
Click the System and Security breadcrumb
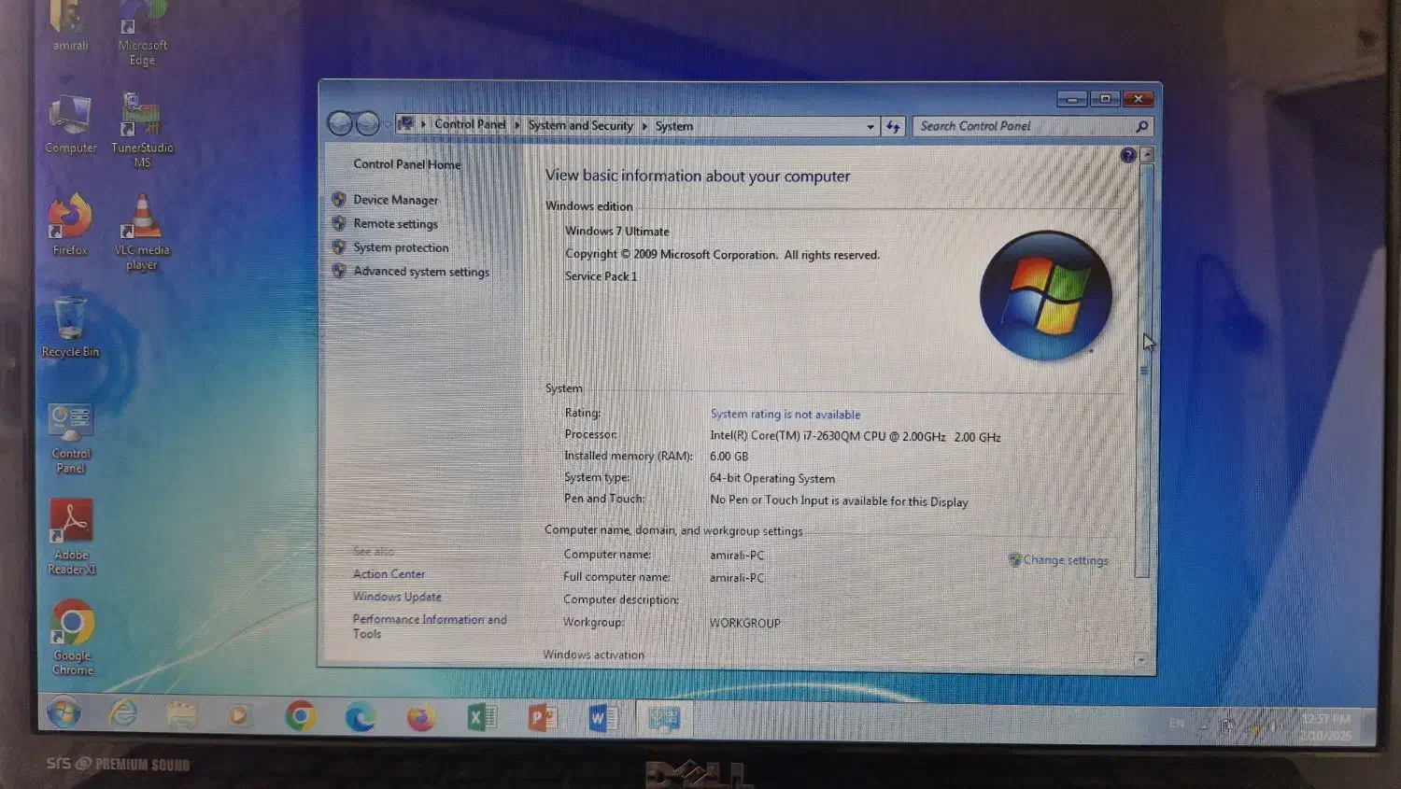[580, 125]
